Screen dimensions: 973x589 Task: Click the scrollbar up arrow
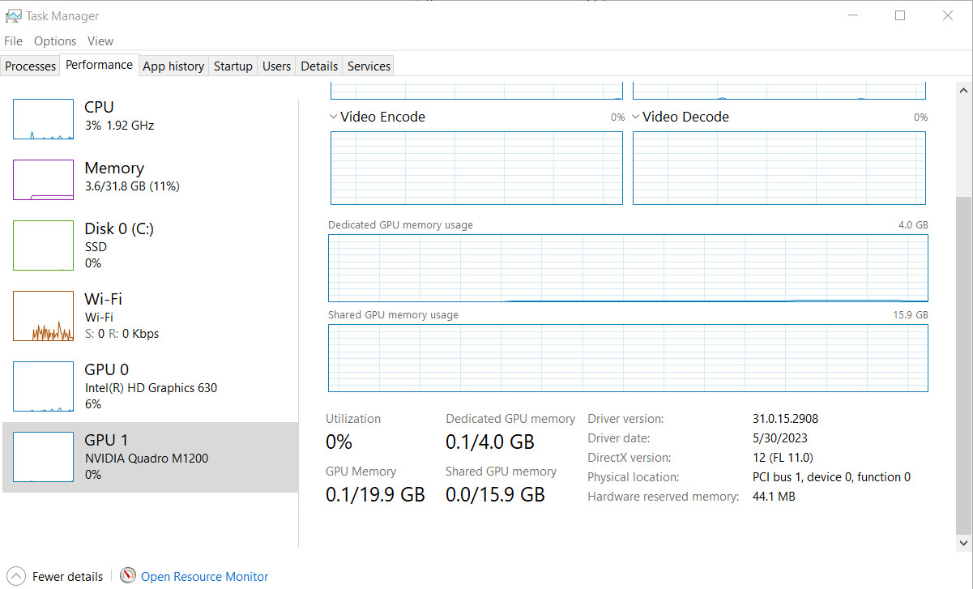963,89
